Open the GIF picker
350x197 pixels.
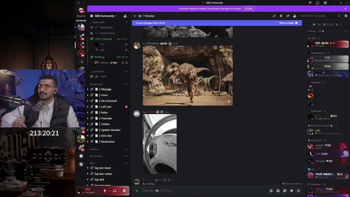pos(278,191)
